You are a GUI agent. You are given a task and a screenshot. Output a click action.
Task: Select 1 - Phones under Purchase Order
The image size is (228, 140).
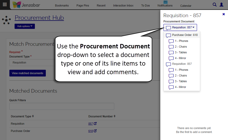[182, 41]
